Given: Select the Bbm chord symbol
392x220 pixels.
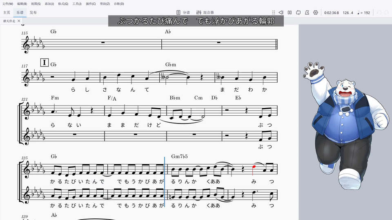Looking at the screenshot, I should click(x=175, y=98).
